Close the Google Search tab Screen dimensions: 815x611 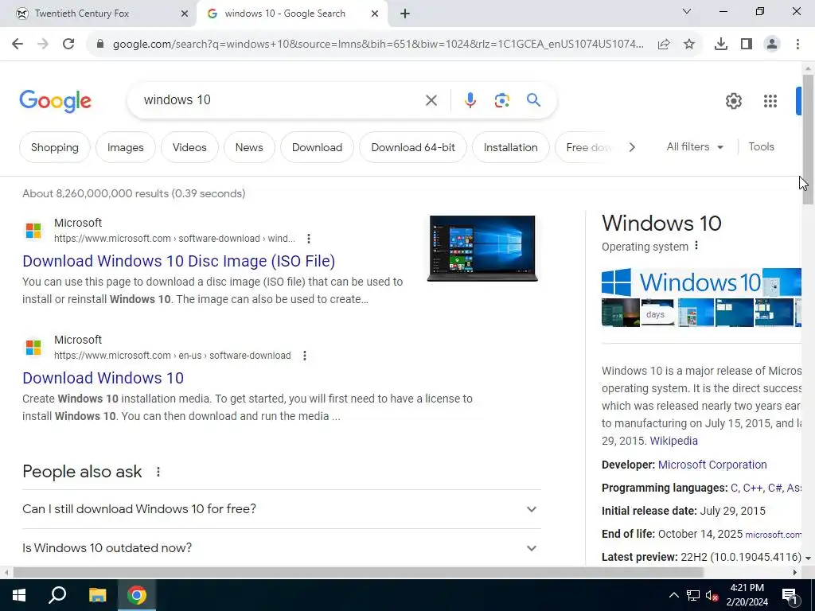[375, 14]
